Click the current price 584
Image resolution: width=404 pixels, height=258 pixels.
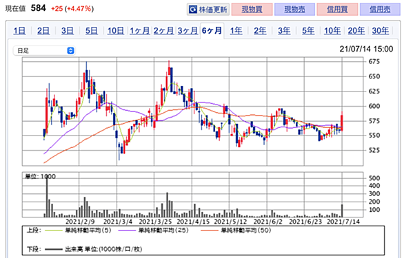point(38,8)
